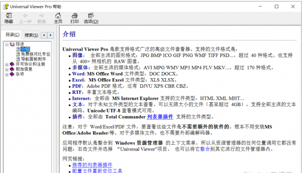This screenshot has width=302, height=173.
Task: Open the 导航面板附件 topic
Action: coord(33,59)
